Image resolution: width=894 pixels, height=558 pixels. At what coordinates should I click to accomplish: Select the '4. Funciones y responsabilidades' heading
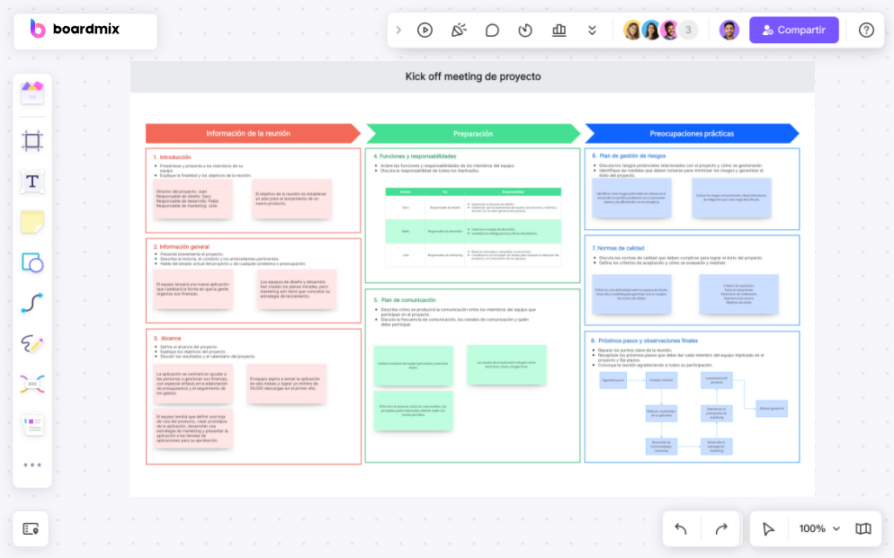416,156
